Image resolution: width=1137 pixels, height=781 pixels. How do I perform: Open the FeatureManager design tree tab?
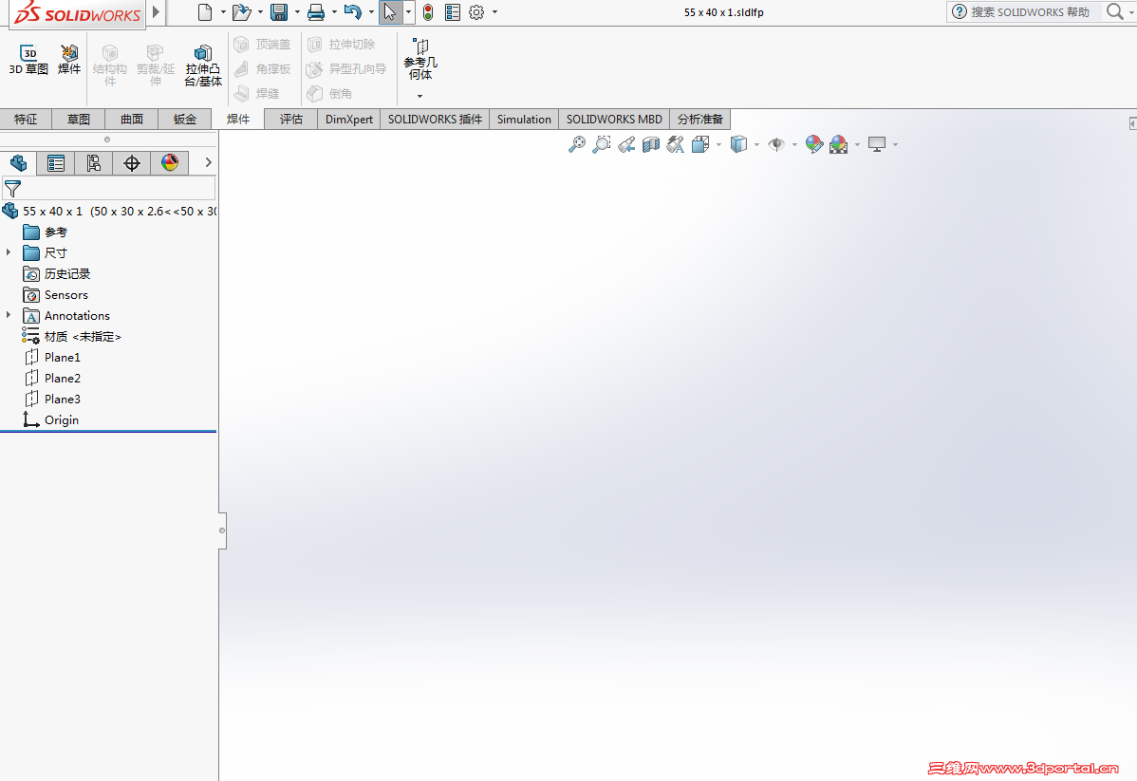tap(19, 163)
